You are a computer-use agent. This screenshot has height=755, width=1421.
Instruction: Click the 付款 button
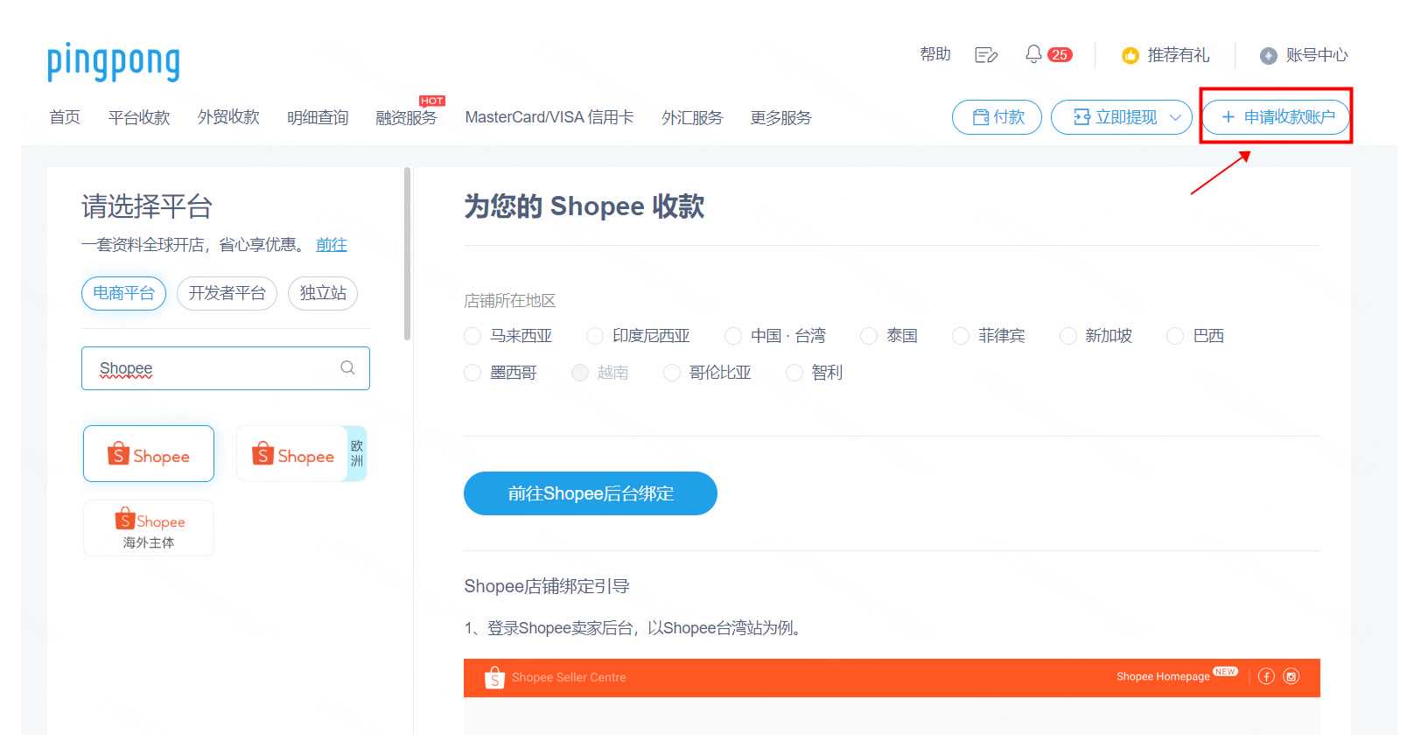[x=997, y=117]
